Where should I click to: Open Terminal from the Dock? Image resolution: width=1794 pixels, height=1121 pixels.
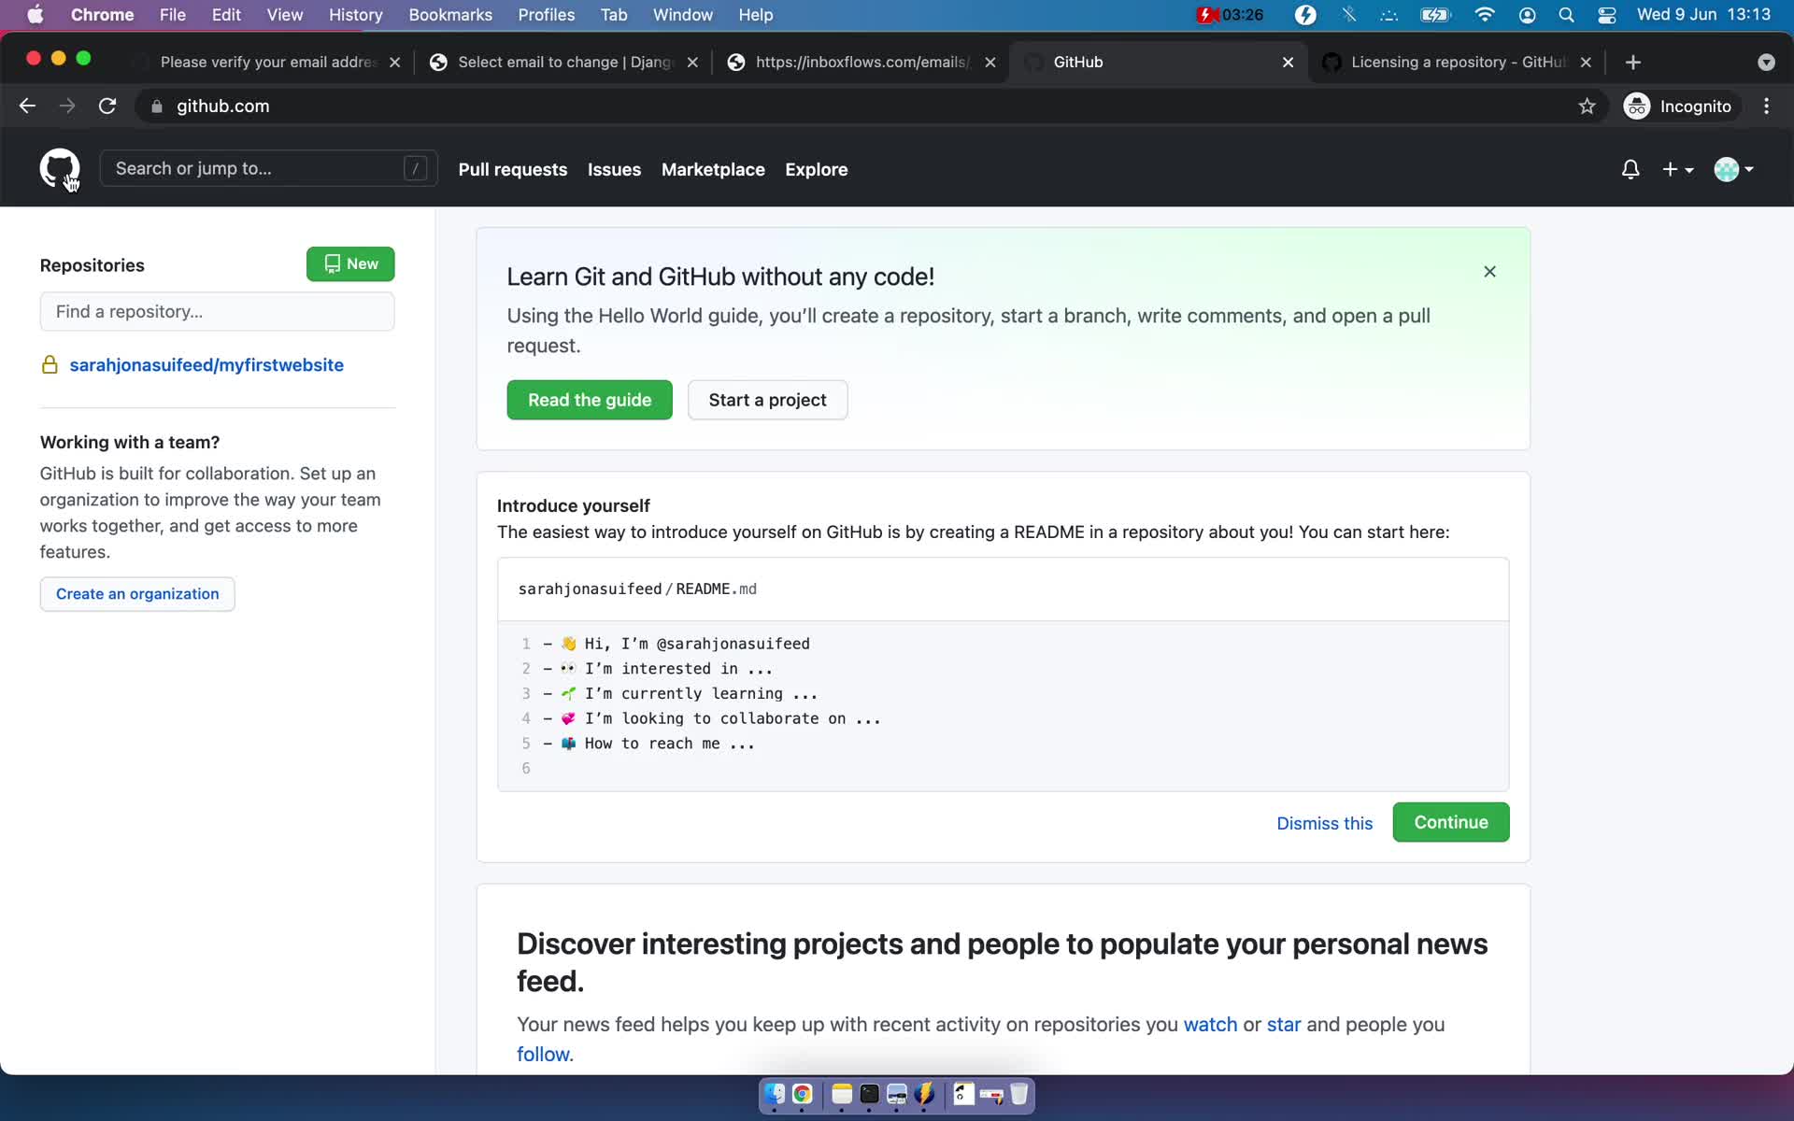click(x=869, y=1094)
